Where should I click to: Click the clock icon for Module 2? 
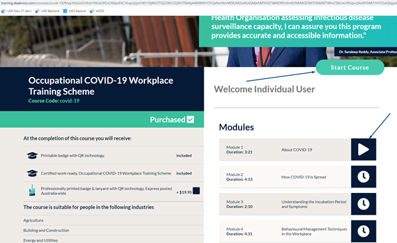(363, 176)
